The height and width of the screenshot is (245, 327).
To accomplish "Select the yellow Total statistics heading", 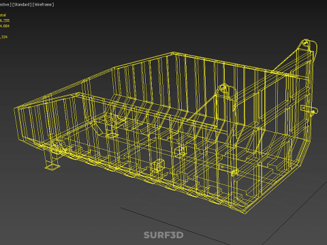I will point(3,15).
